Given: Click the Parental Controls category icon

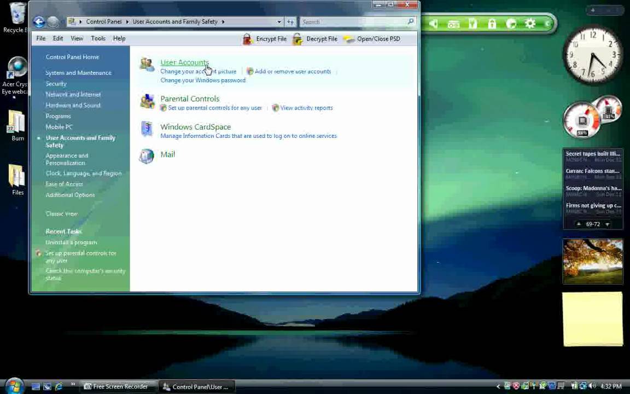Looking at the screenshot, I should click(x=147, y=101).
